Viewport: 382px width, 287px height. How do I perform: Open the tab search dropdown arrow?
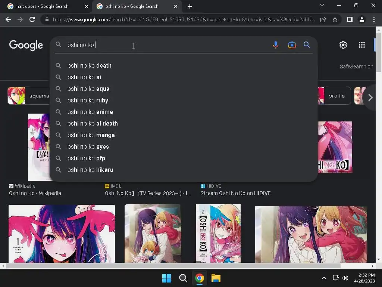coord(322,5)
